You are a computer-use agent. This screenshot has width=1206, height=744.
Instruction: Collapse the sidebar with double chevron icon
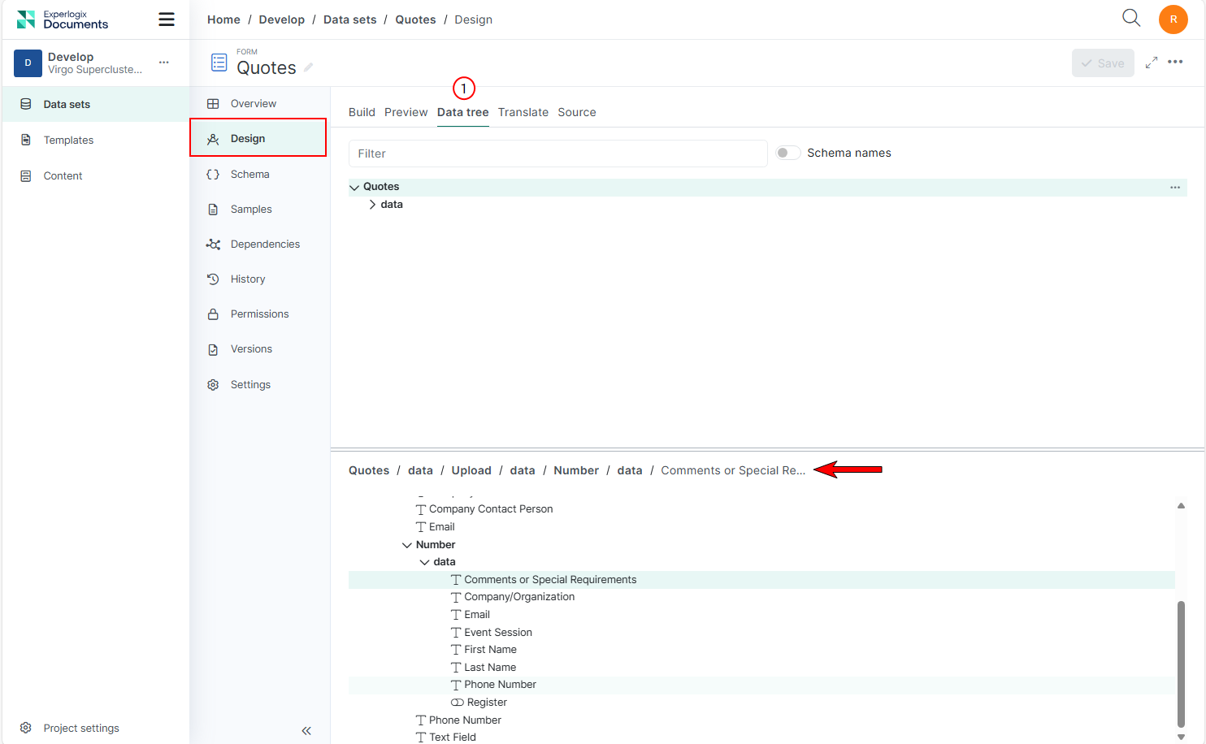pos(306,731)
